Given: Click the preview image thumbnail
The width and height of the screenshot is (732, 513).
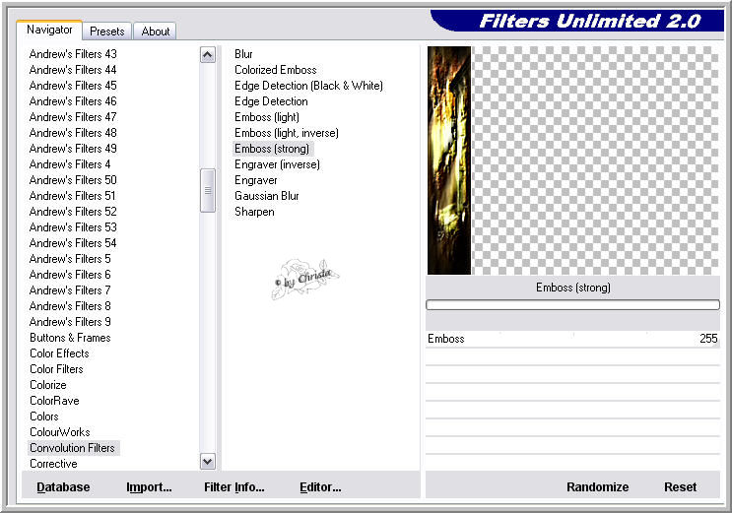Looking at the screenshot, I should pyautogui.click(x=449, y=160).
